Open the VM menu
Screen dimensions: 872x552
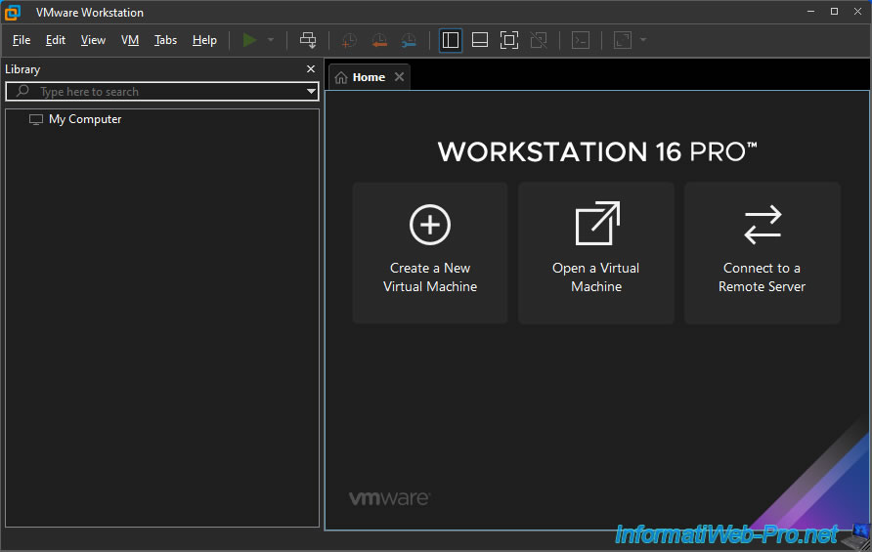[x=130, y=40]
